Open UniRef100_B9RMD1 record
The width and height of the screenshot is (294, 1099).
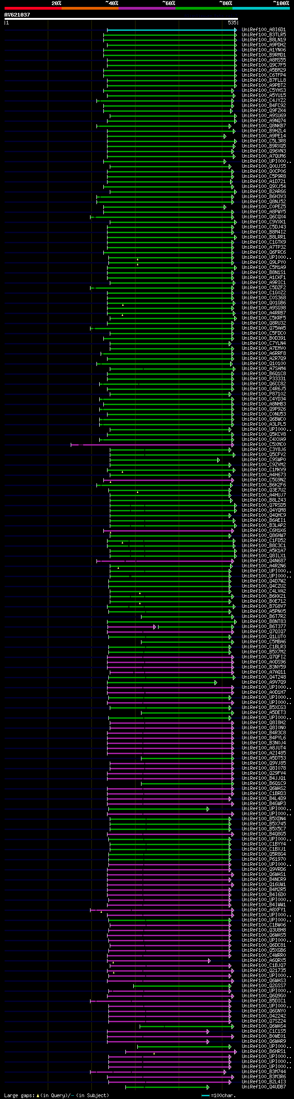[264, 55]
